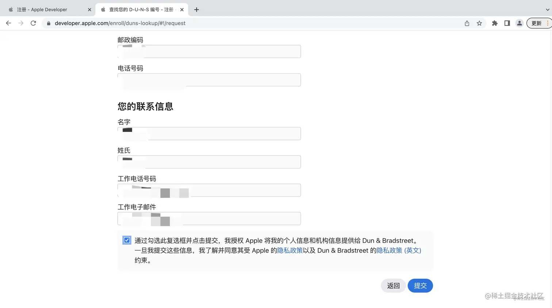The image size is (552, 308).
Task: Click the 更新 browser update button
Action: (538, 23)
